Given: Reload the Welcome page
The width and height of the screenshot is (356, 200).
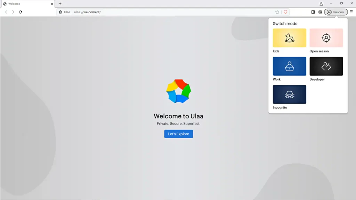Looking at the screenshot, I should [21, 11].
